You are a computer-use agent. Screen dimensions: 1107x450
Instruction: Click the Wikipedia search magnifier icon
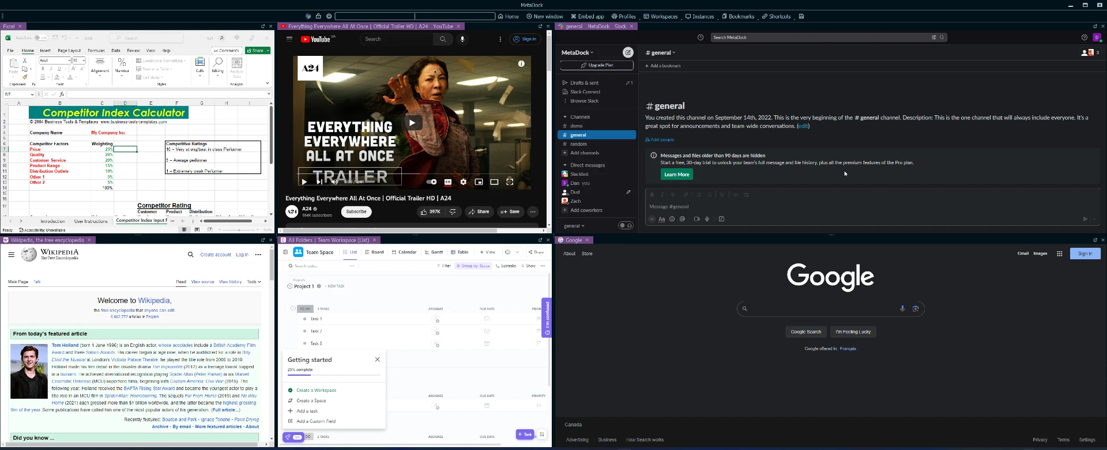point(190,255)
